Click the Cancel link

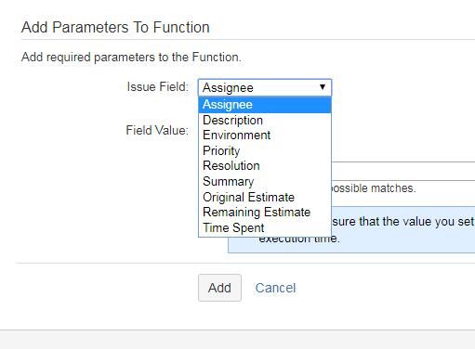point(275,288)
